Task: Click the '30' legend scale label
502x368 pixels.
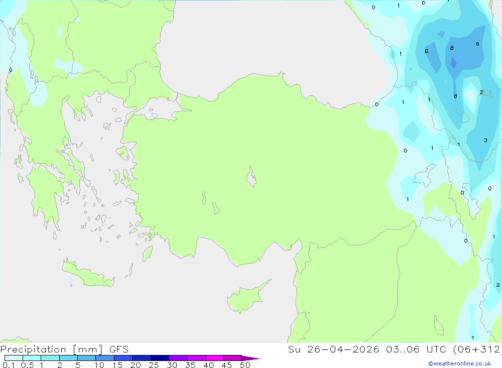Action: pos(172,365)
